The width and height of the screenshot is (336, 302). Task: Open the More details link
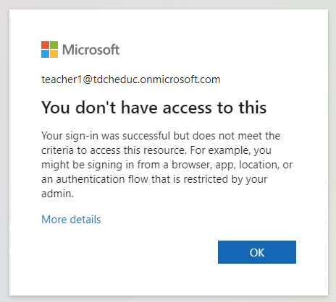click(71, 220)
